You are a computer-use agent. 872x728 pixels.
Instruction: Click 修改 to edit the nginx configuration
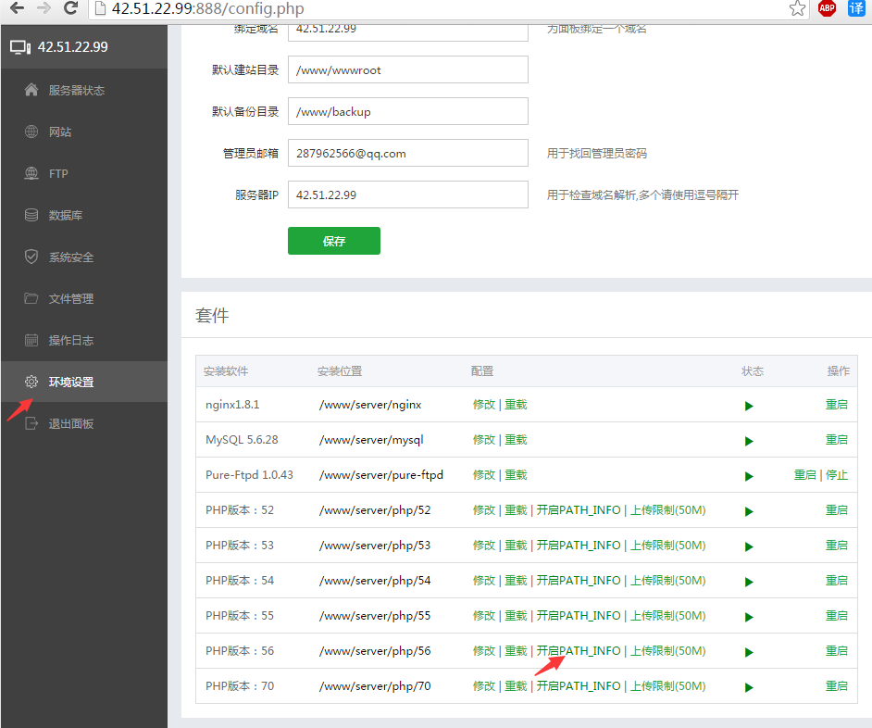tap(484, 405)
